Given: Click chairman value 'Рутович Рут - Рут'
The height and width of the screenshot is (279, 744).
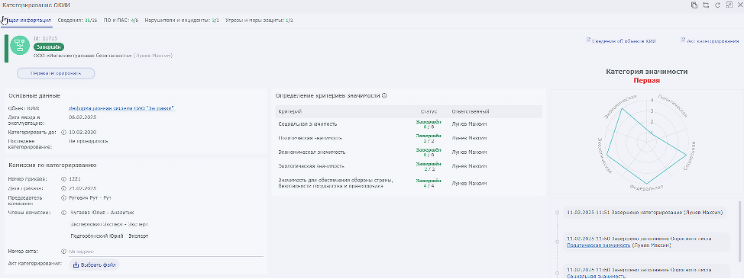Looking at the screenshot, I should (90, 197).
